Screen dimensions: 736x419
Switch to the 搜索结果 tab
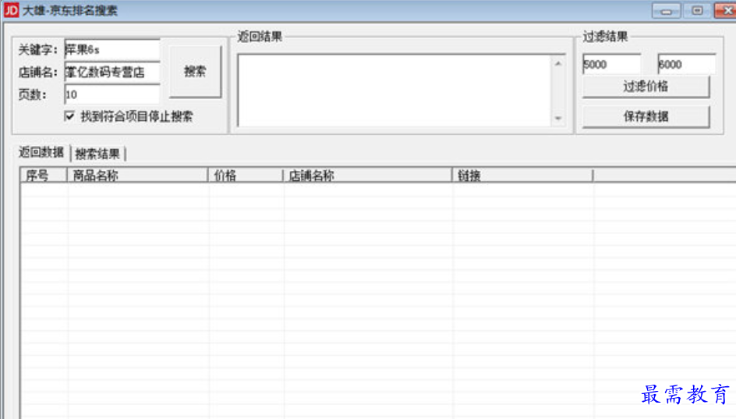pos(97,154)
